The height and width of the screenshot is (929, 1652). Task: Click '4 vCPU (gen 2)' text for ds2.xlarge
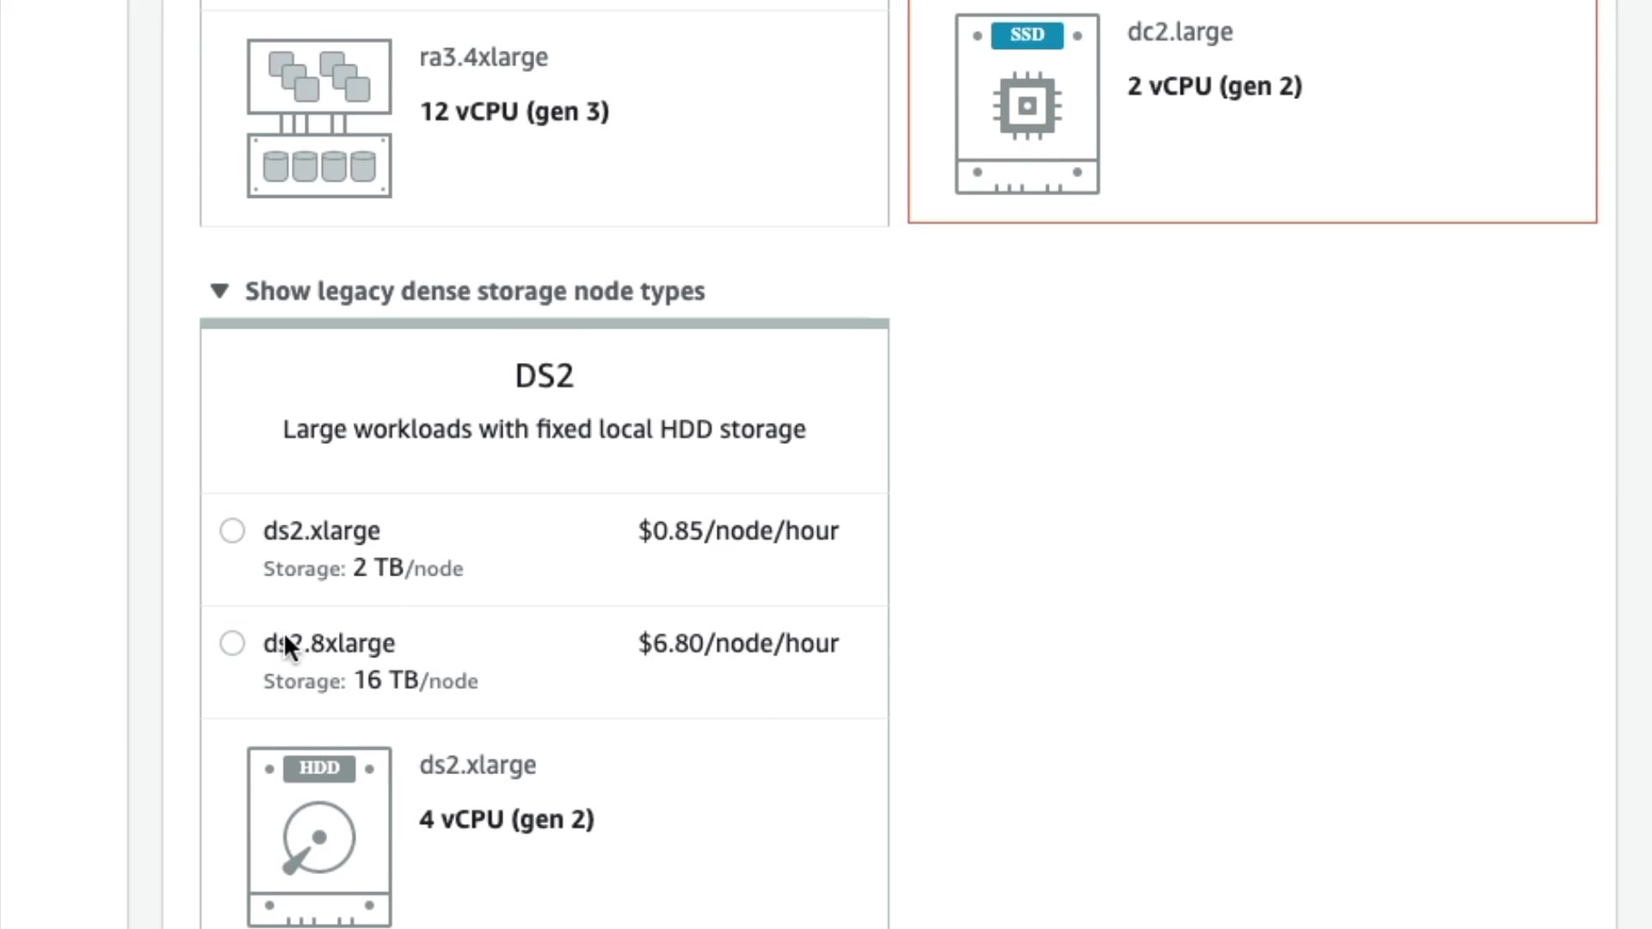[507, 820]
